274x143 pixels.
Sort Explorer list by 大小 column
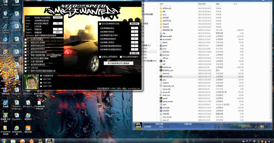tap(235, 4)
